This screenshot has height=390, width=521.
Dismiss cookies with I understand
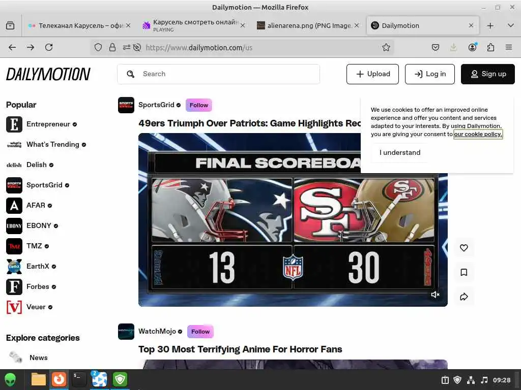coord(400,152)
